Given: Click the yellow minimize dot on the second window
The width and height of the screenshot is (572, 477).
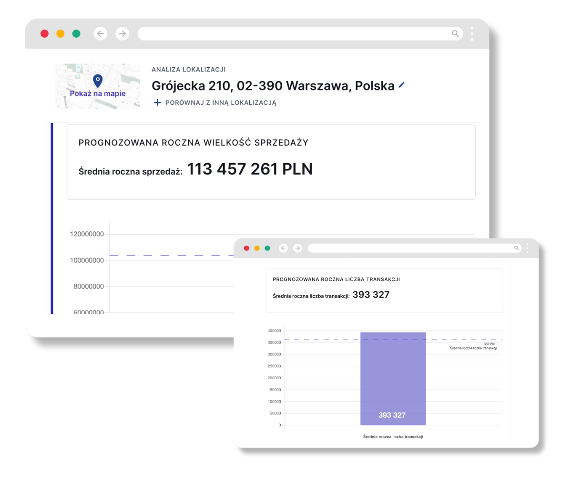Looking at the screenshot, I should (x=257, y=248).
